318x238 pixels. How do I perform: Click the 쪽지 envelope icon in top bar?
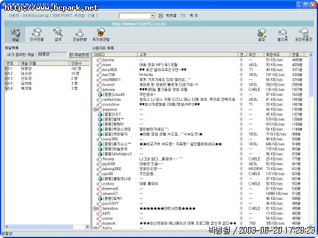coord(183,16)
